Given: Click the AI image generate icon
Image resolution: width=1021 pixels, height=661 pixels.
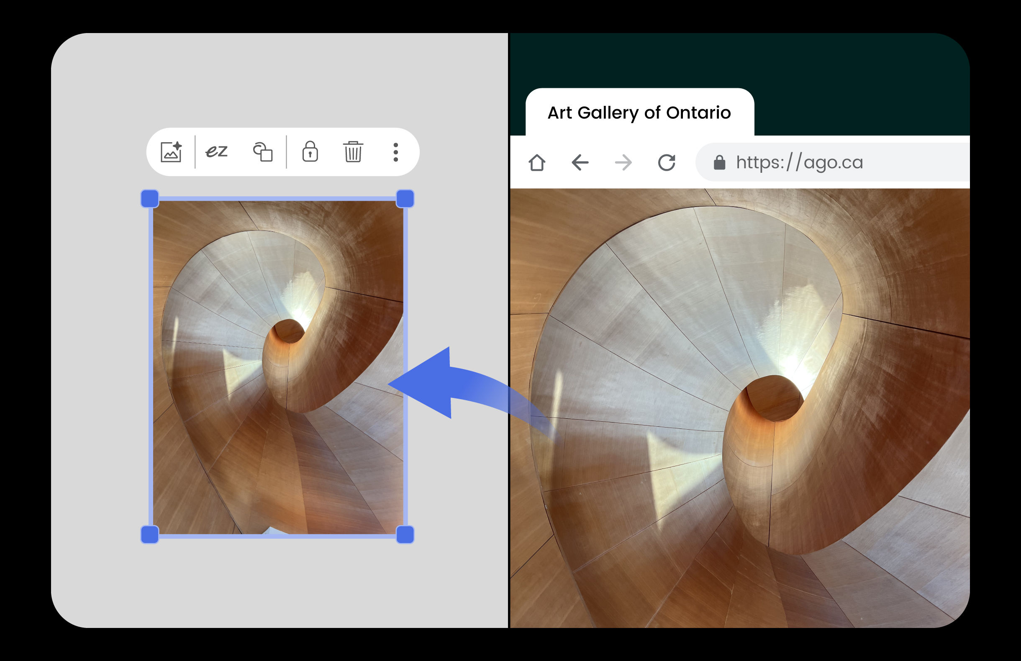Looking at the screenshot, I should (171, 152).
